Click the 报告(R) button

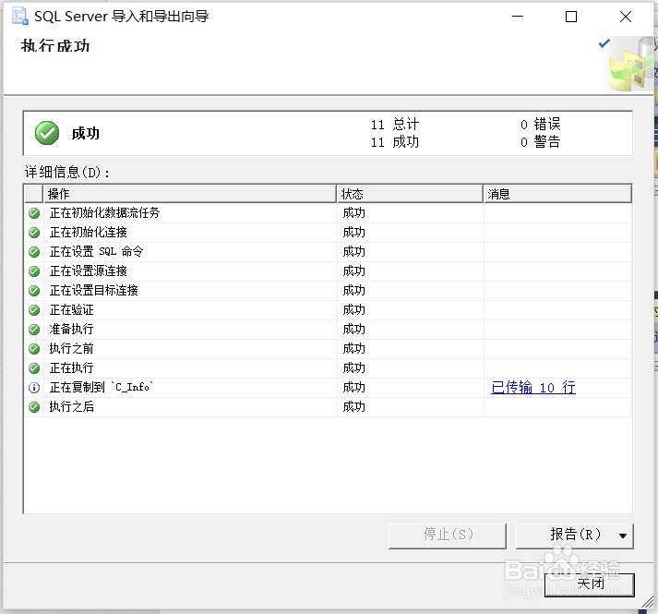click(575, 536)
